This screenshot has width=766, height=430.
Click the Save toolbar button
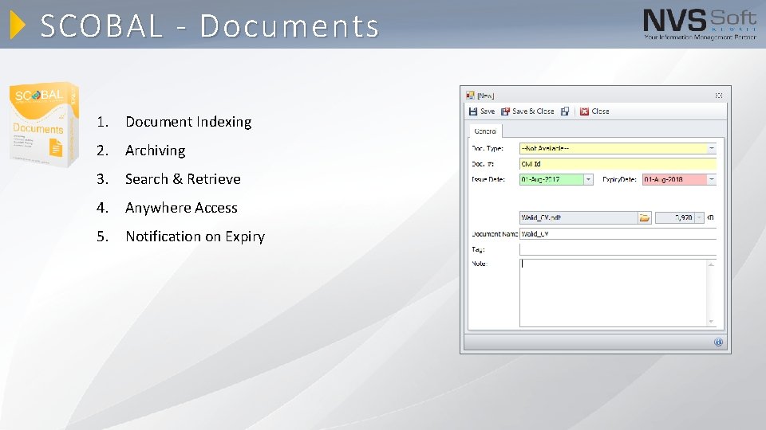[x=482, y=111]
